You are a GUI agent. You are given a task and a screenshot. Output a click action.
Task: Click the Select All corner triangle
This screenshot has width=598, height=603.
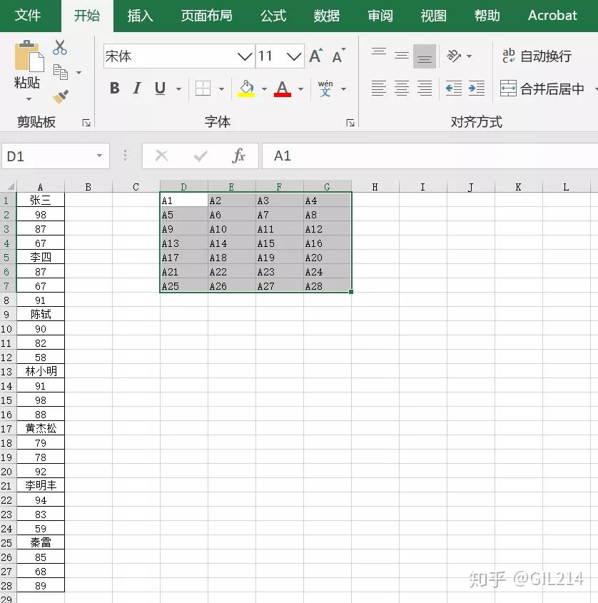pyautogui.click(x=11, y=187)
